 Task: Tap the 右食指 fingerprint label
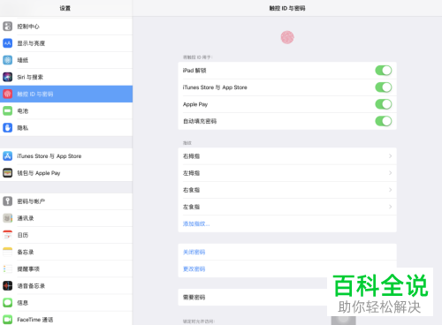coord(191,190)
